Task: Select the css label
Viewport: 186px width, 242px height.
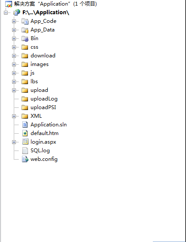Action: tap(34, 47)
